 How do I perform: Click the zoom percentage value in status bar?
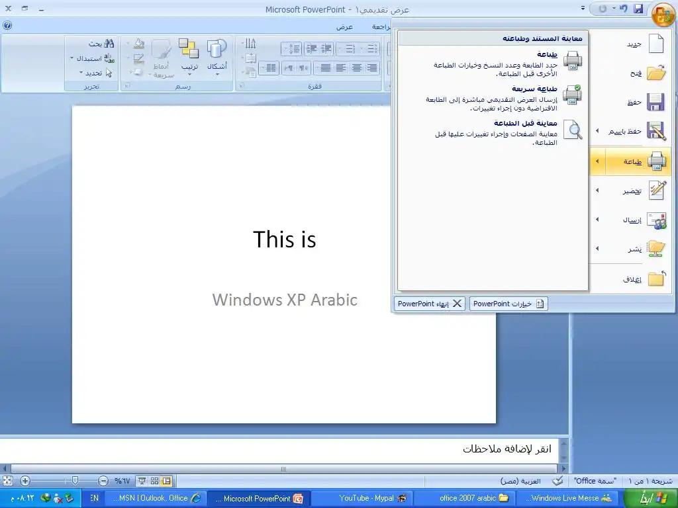(x=122, y=481)
